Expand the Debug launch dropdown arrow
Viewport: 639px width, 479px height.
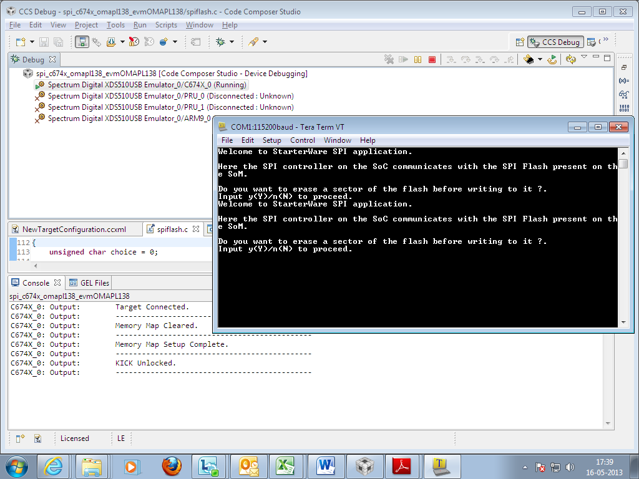coord(232,42)
